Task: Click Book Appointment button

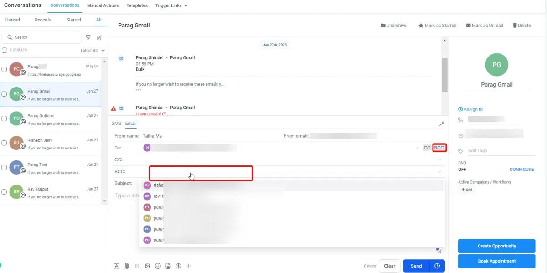Action: 497,261
